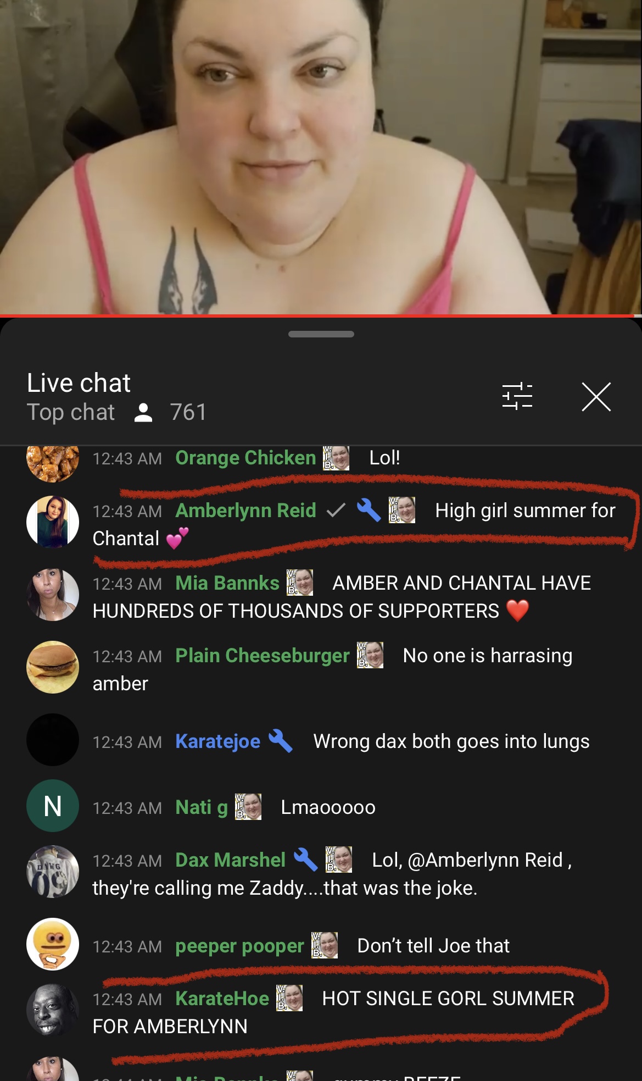Tap the wrench moderator badge beside Amberlynn Reid

[x=369, y=510]
